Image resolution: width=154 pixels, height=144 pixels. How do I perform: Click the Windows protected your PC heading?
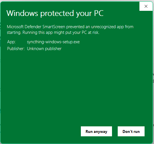[x=55, y=13]
